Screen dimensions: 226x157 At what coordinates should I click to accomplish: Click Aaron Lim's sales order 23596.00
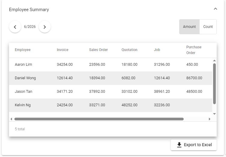coord(97,65)
